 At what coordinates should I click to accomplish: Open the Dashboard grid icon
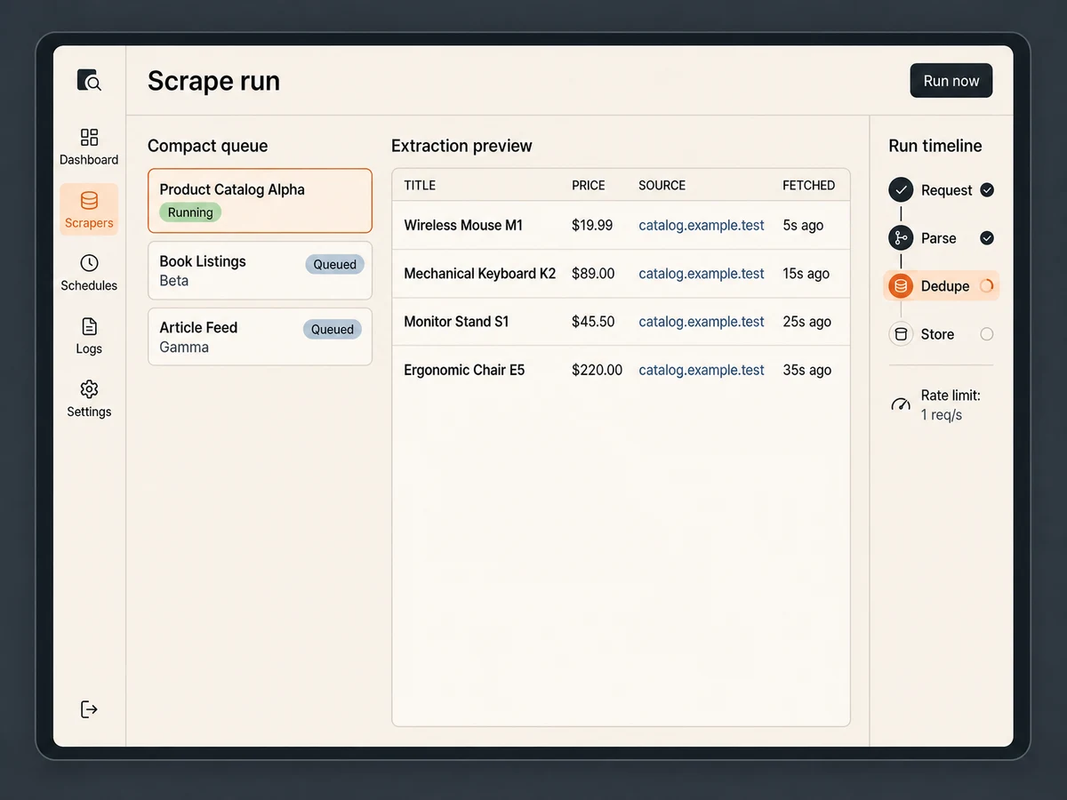point(89,137)
